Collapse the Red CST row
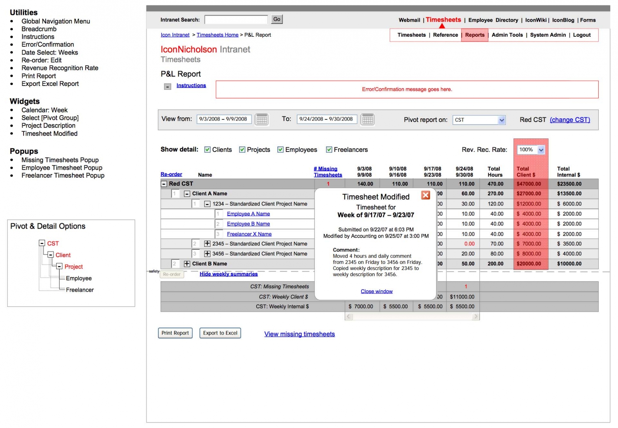Screen dimensions: 618x428 (164, 184)
